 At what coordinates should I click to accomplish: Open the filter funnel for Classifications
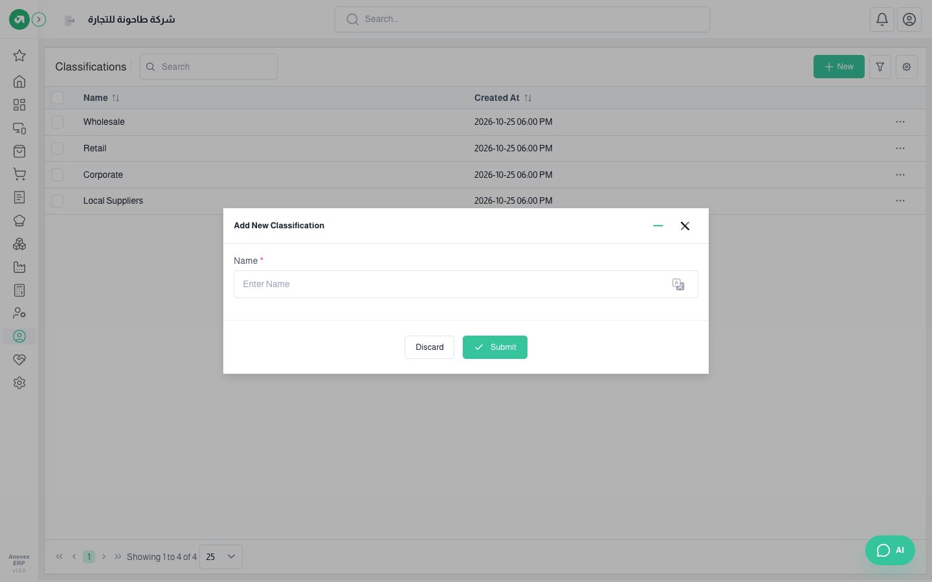(x=880, y=67)
